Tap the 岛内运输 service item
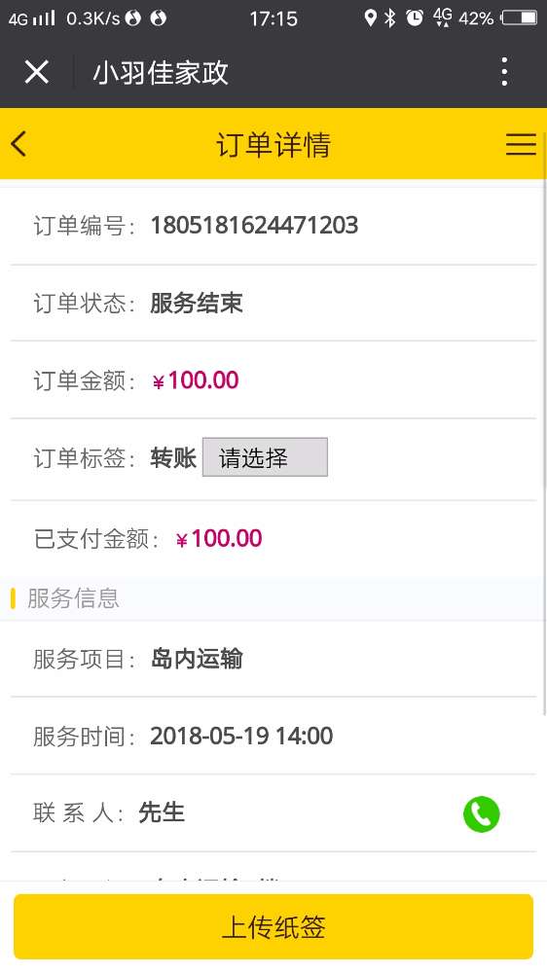The width and height of the screenshot is (547, 973). pyautogui.click(x=197, y=659)
